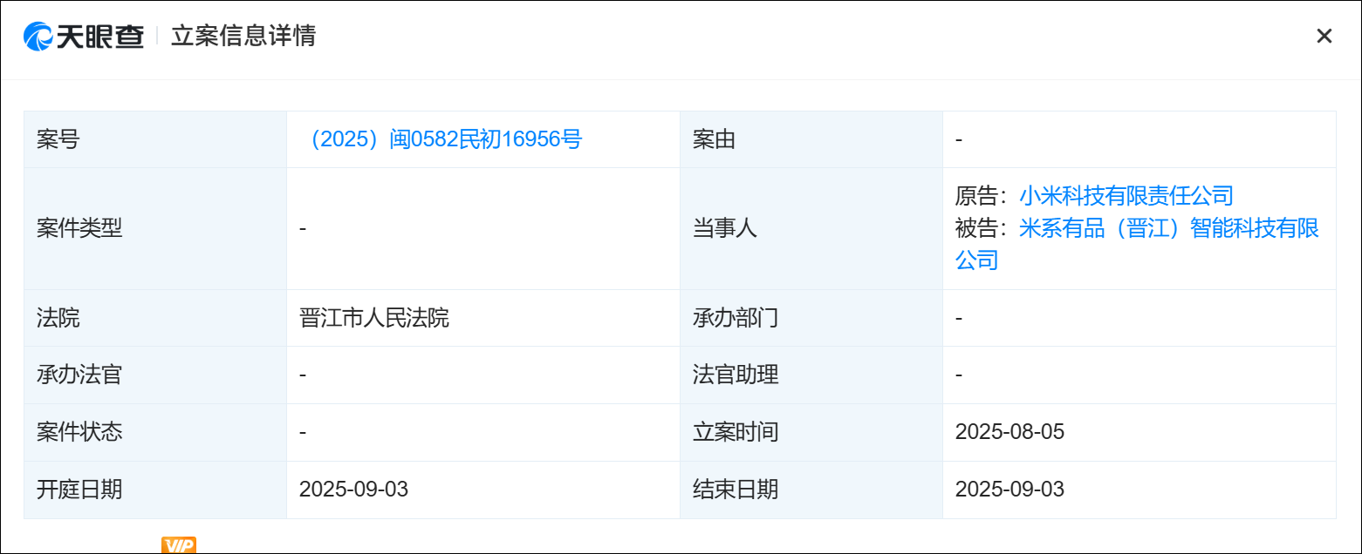This screenshot has width=1362, height=554.
Task: Open plaintiff 小米科技有限责任公司 link
Action: point(1126,196)
